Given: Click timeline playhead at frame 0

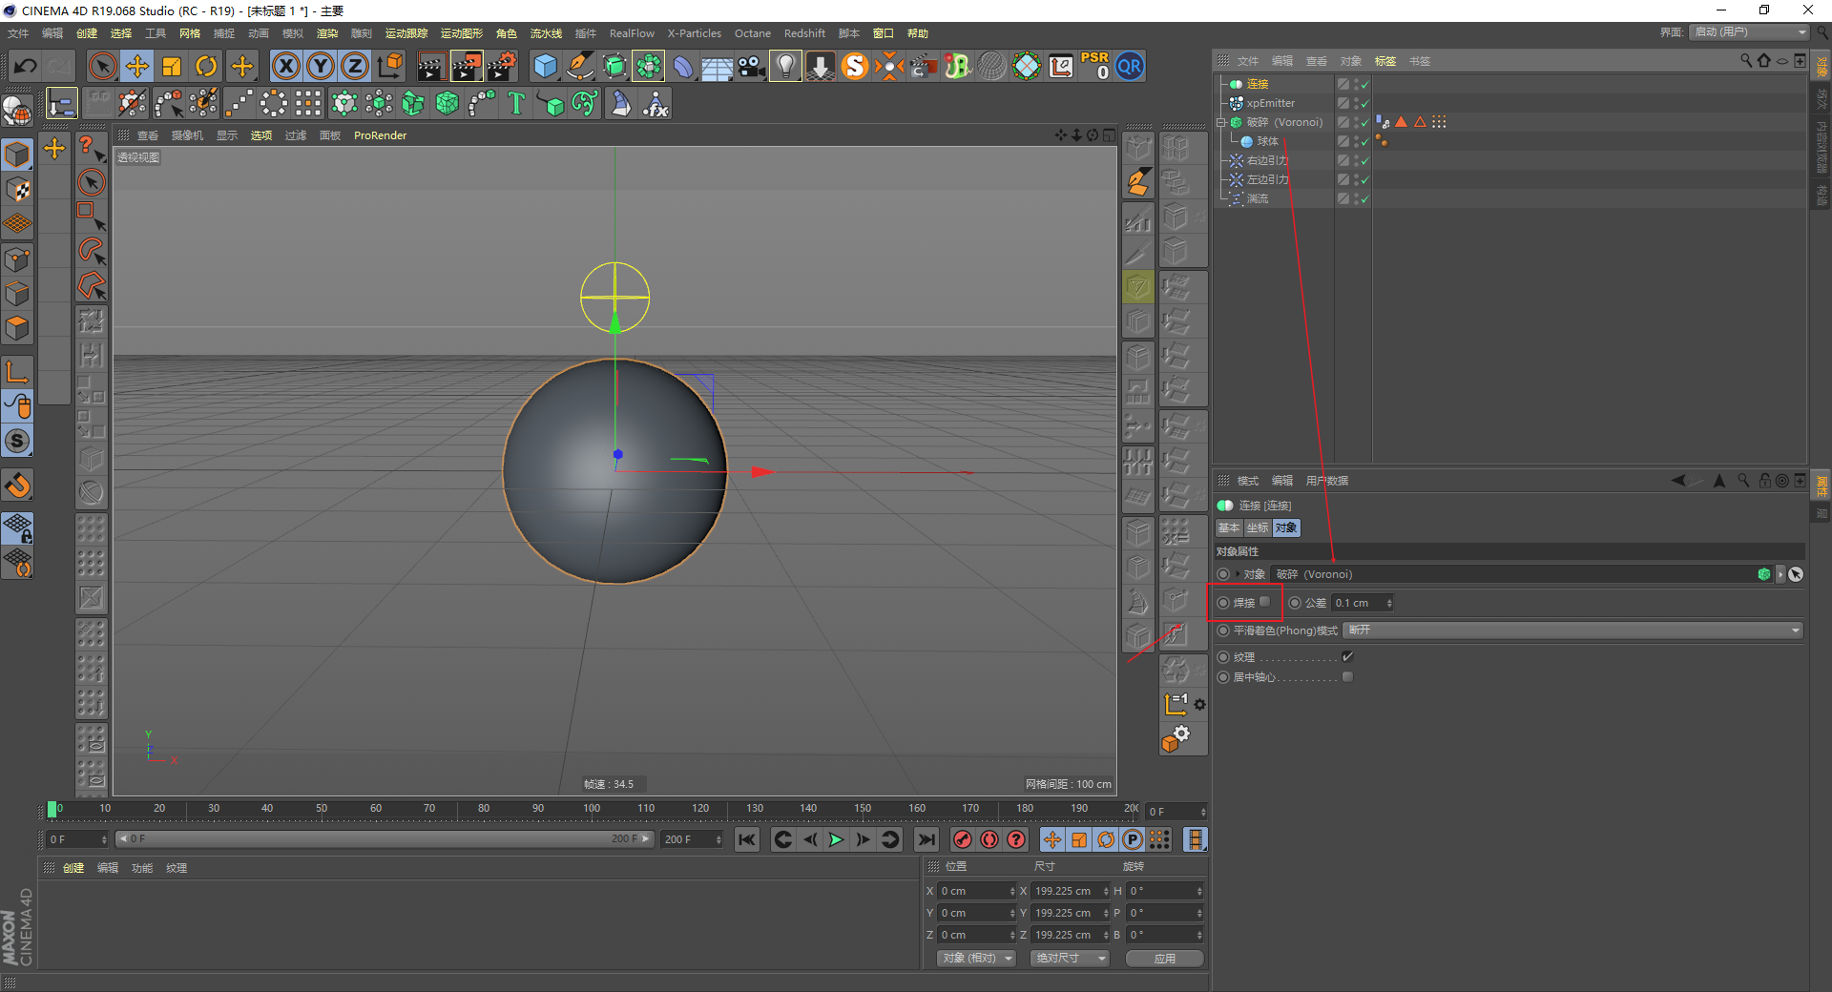Looking at the screenshot, I should (x=52, y=809).
